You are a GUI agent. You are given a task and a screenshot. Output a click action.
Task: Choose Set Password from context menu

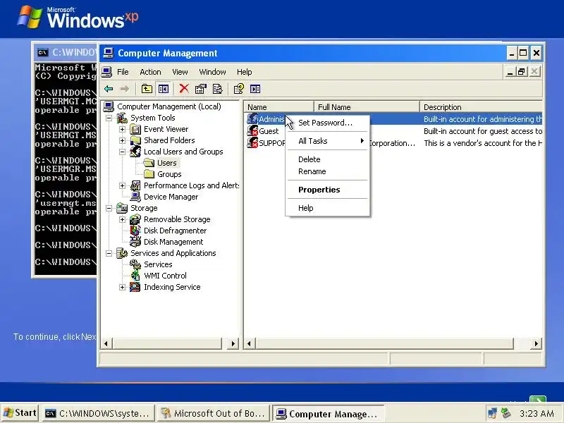coord(327,123)
